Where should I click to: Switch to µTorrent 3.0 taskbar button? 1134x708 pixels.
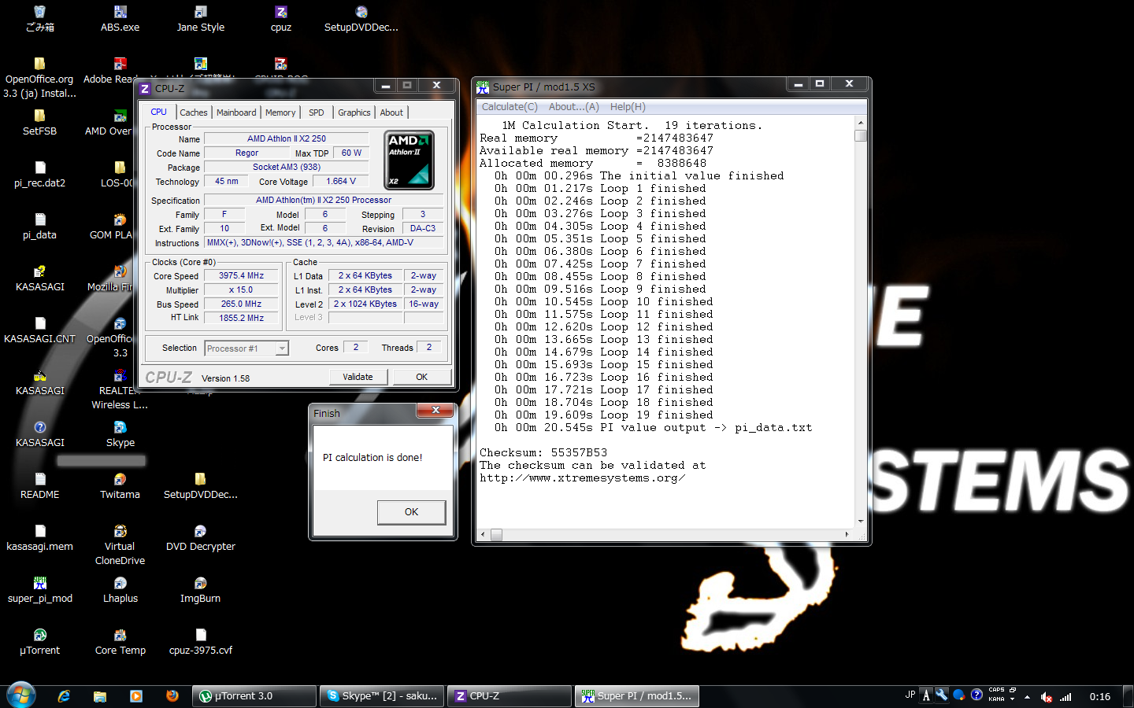point(254,696)
